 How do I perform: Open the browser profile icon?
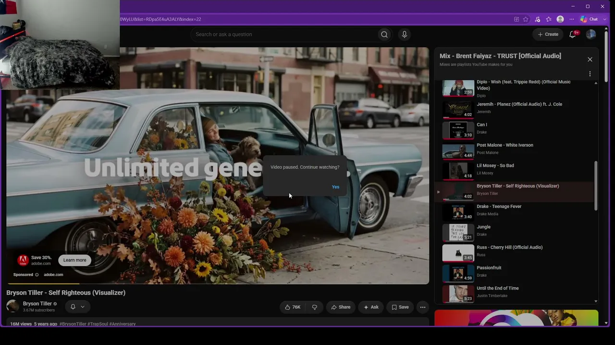[x=560, y=19]
